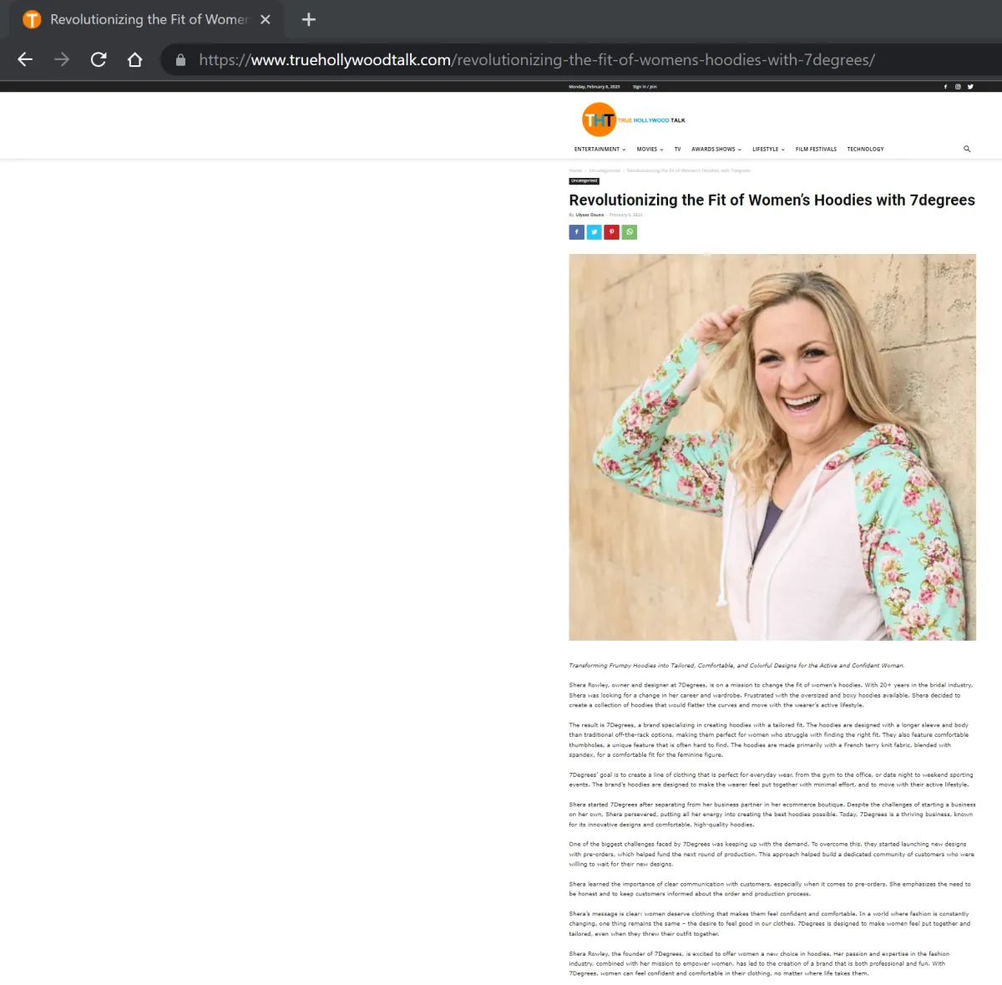Click the date 'Monday, February 6, 2023' in top bar
This screenshot has height=985, width=1002.
[x=595, y=87]
